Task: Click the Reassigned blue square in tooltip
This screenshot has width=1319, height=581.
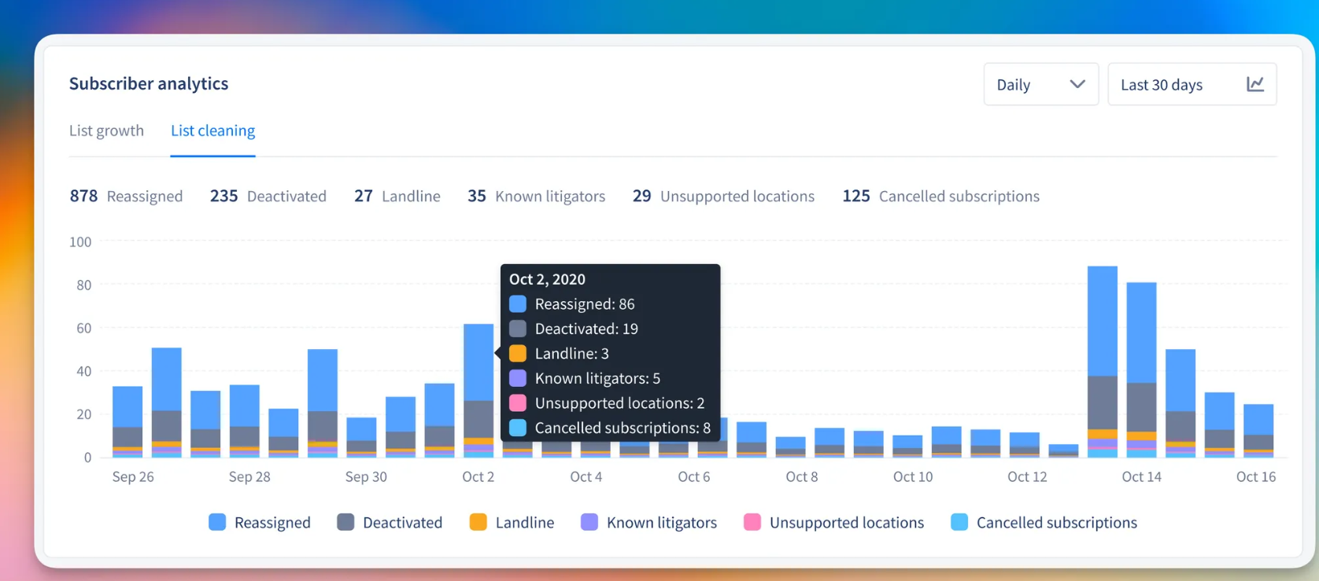Action: tap(518, 304)
